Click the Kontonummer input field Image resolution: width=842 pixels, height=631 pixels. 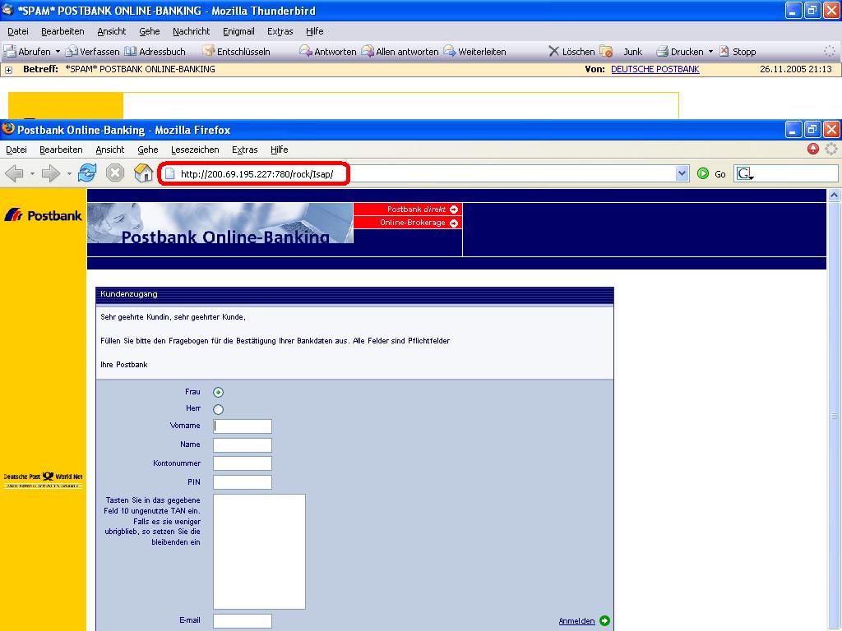(243, 463)
